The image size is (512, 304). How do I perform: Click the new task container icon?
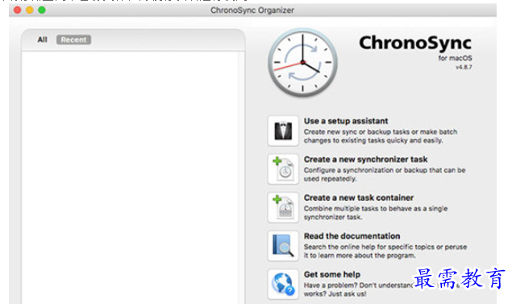click(x=283, y=207)
